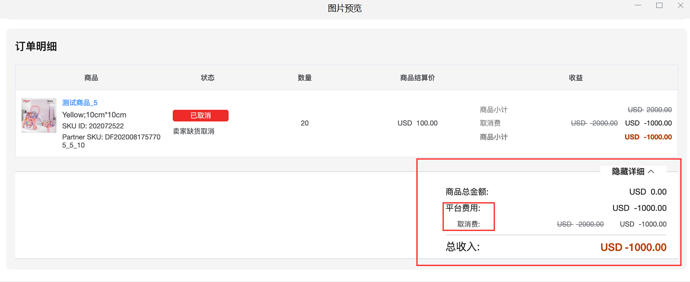Click the 商品结算价 column header

click(x=417, y=77)
